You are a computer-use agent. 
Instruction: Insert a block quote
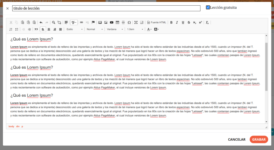[x=36, y=29]
